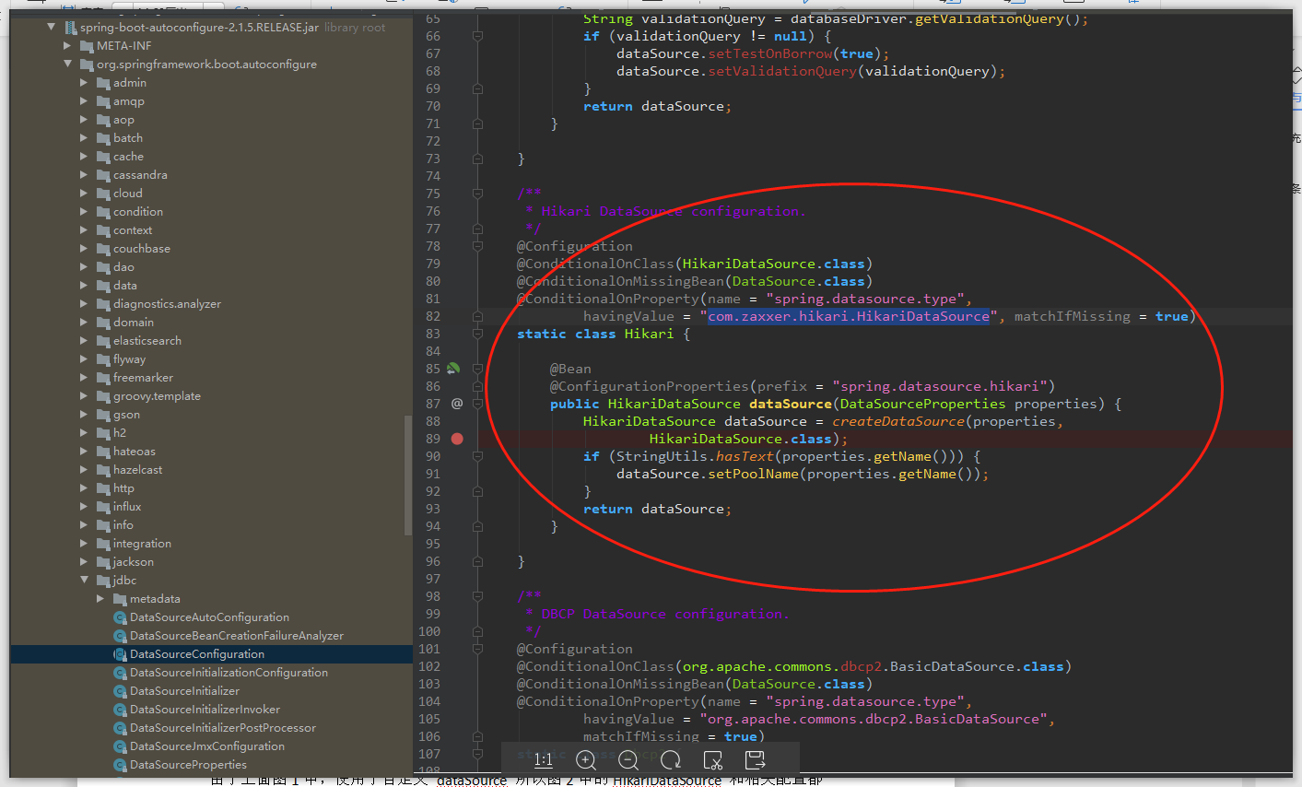Select the groovy.template package

coord(157,396)
